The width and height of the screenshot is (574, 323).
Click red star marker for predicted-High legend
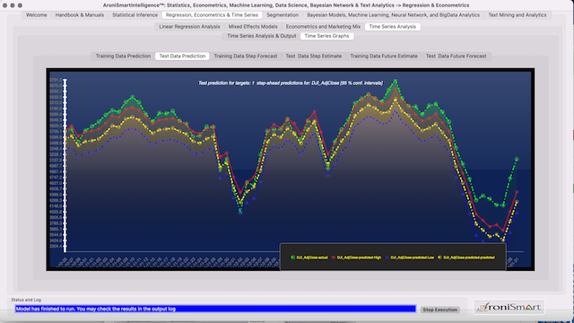[334, 258]
